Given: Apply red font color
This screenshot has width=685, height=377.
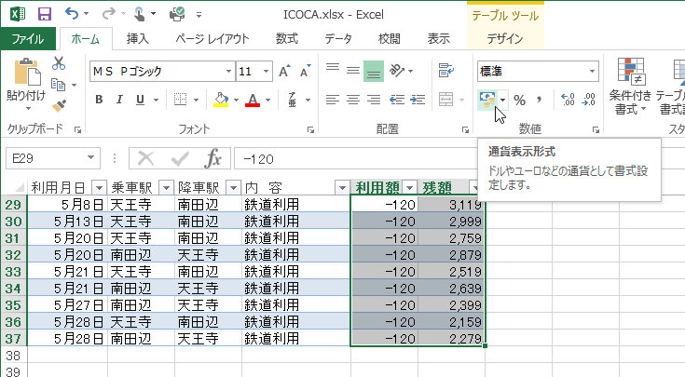Looking at the screenshot, I should tap(253, 100).
